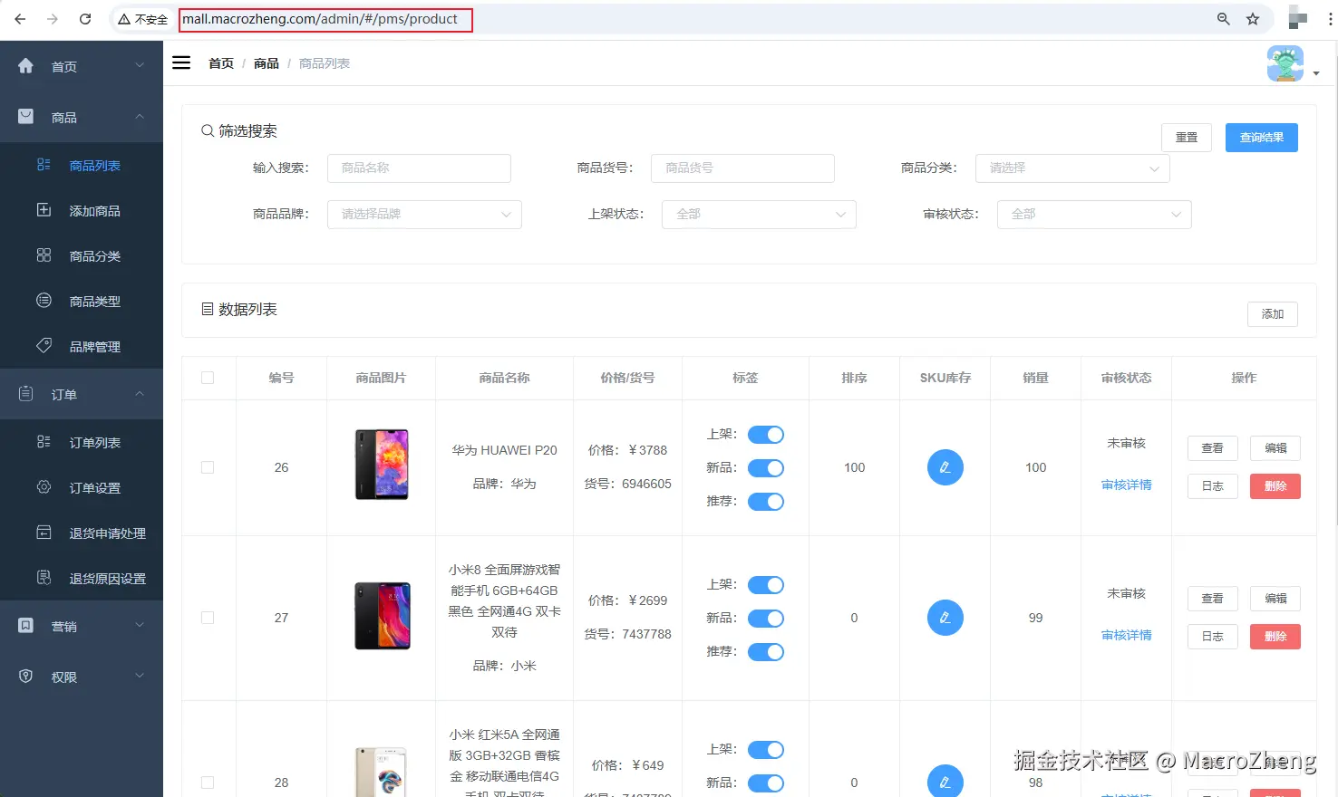Edit SKU stock for product 27
The image size is (1338, 797).
point(945,618)
